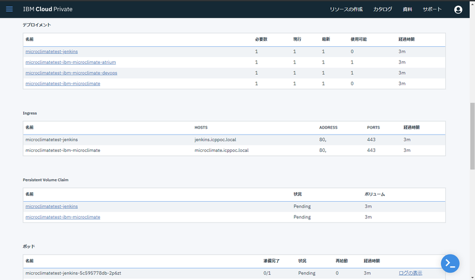Click Pending status of the jenkins pod
The image size is (475, 280).
click(306, 273)
